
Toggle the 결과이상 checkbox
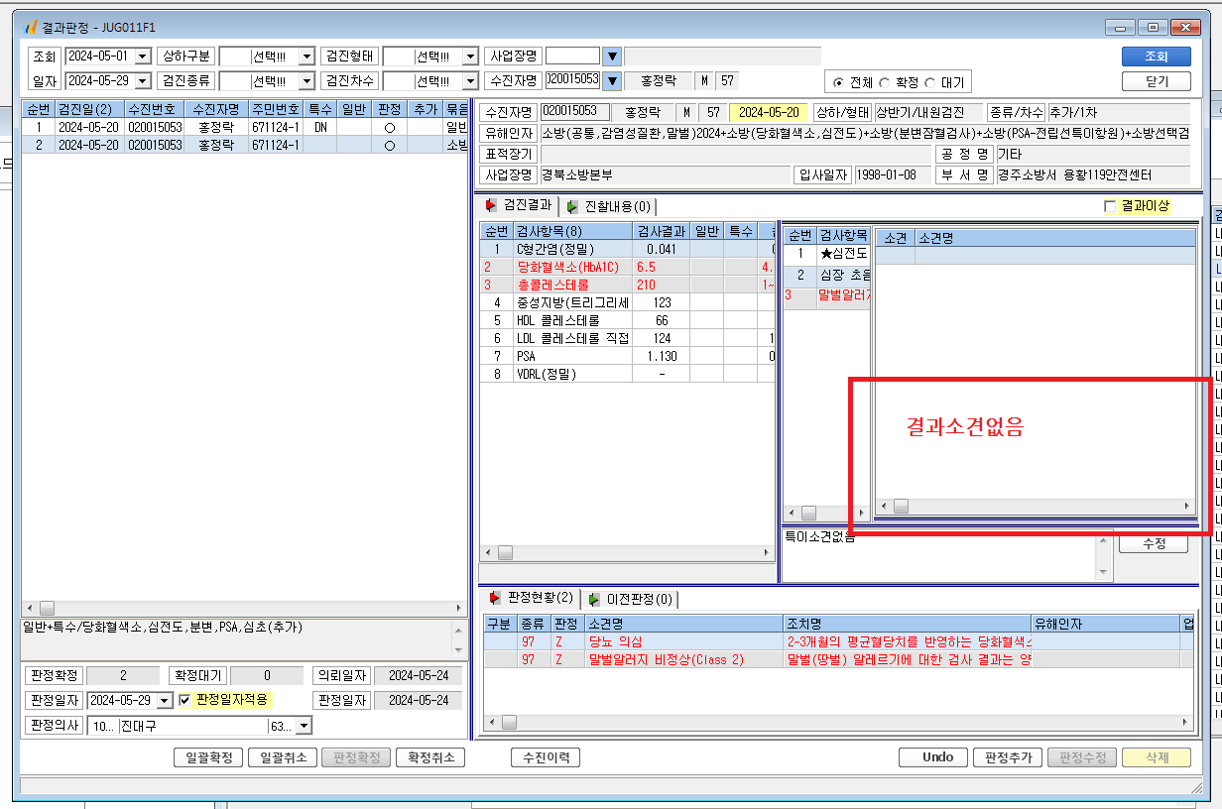(1110, 206)
